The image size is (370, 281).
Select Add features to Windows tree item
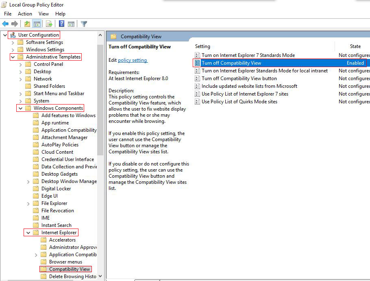(68, 115)
